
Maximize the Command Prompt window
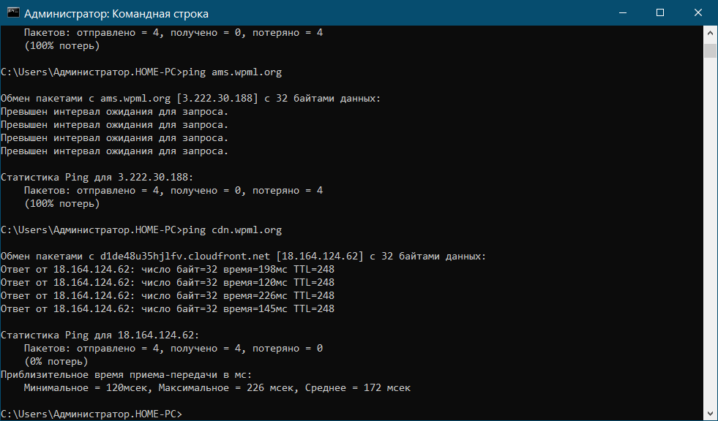[660, 13]
